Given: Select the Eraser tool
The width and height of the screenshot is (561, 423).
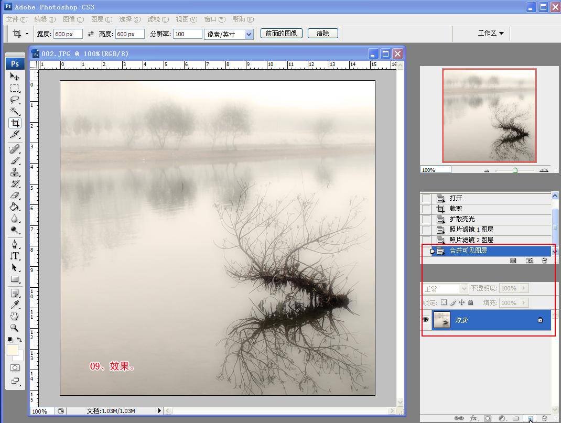Looking at the screenshot, I should pos(15,195).
